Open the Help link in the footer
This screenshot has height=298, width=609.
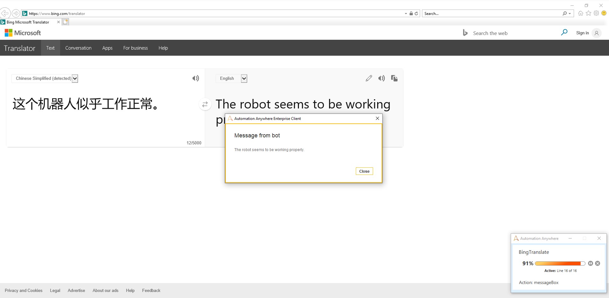(130, 290)
